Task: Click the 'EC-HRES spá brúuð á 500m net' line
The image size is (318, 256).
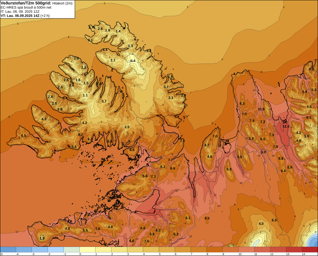Action: tap(26, 7)
